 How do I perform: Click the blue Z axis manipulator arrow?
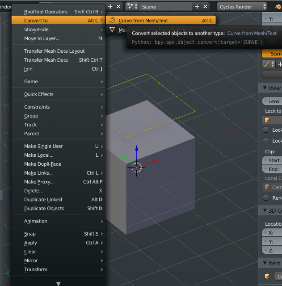pyautogui.click(x=137, y=148)
